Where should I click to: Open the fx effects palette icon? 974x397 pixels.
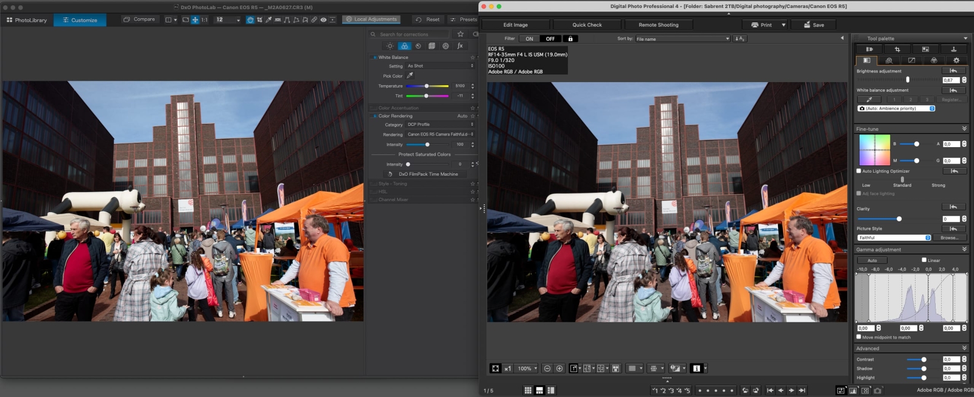[x=460, y=46]
